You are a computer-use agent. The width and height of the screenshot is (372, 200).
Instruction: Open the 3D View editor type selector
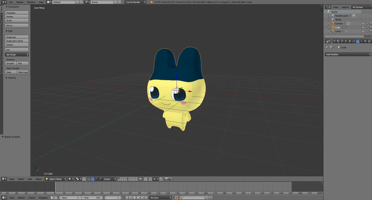point(4,179)
